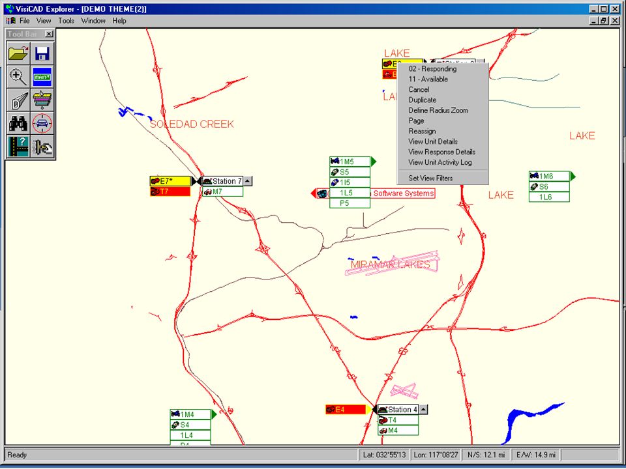
Task: Click the red T7 truck unit
Action: point(170,192)
